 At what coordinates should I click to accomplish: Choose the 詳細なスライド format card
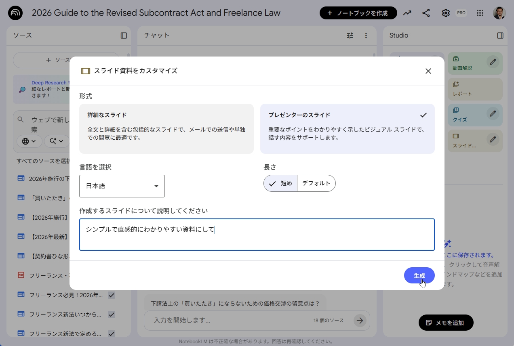166,128
